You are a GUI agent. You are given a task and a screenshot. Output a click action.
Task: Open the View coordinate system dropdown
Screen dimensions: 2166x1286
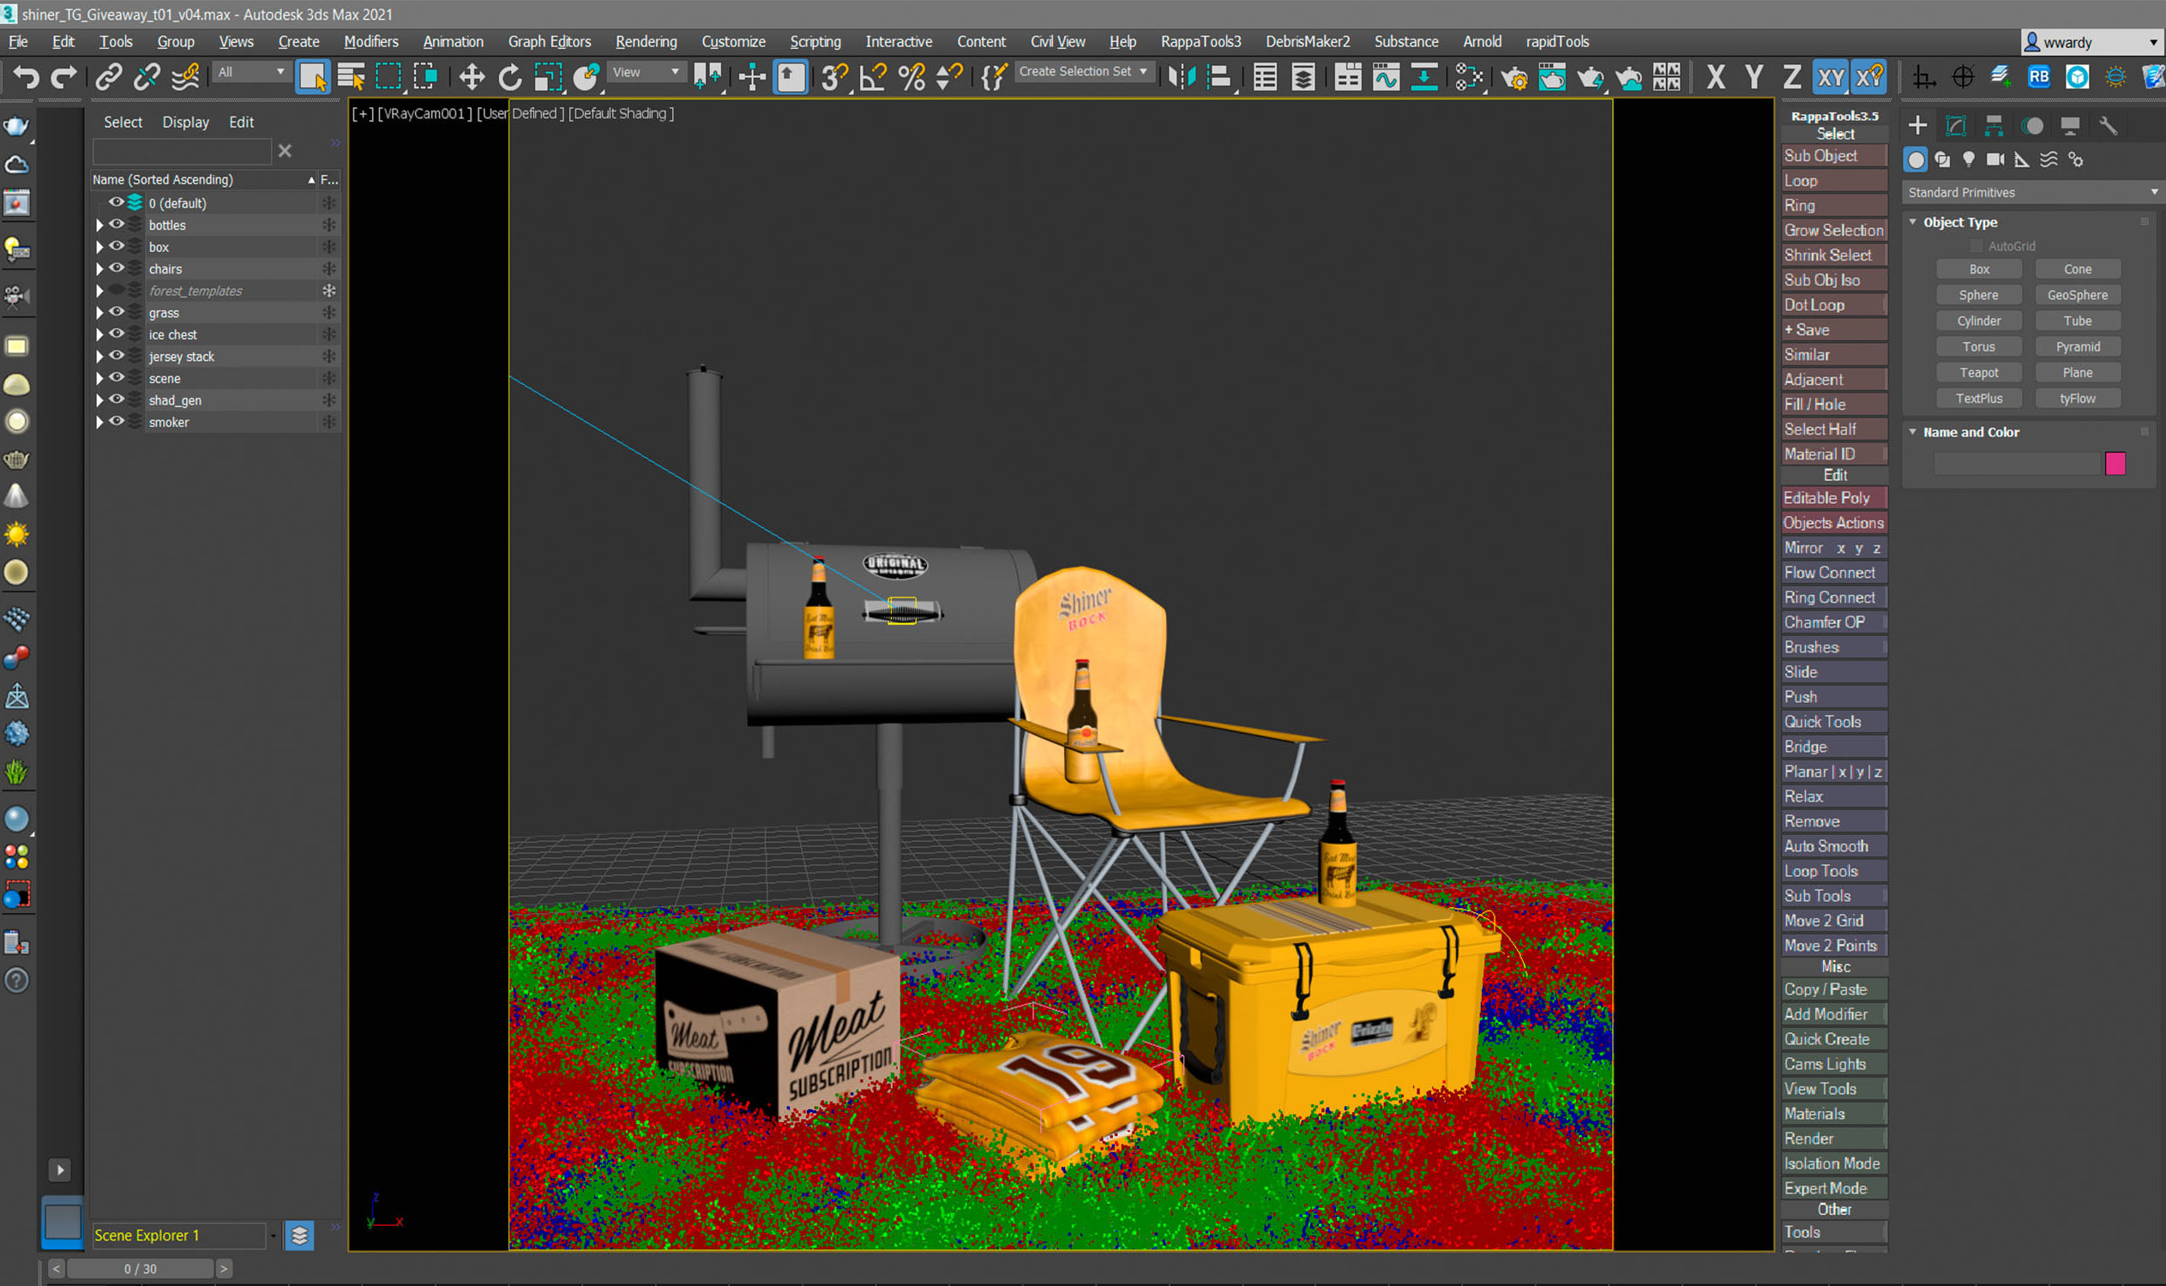tap(646, 72)
